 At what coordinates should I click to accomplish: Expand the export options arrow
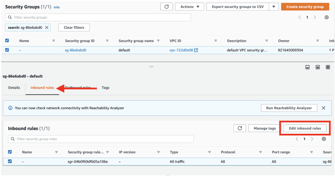point(274,7)
